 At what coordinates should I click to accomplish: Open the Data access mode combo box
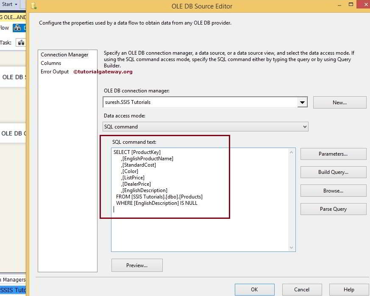(x=206, y=126)
